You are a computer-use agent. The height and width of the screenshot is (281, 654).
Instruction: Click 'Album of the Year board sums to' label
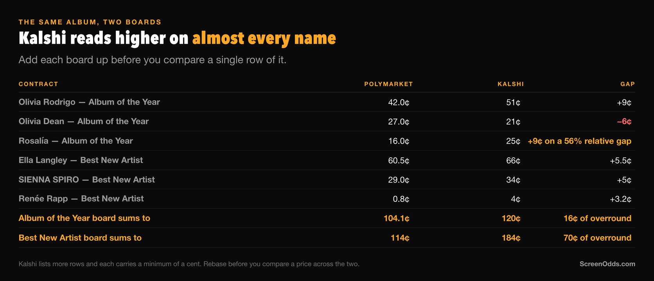pos(84,218)
